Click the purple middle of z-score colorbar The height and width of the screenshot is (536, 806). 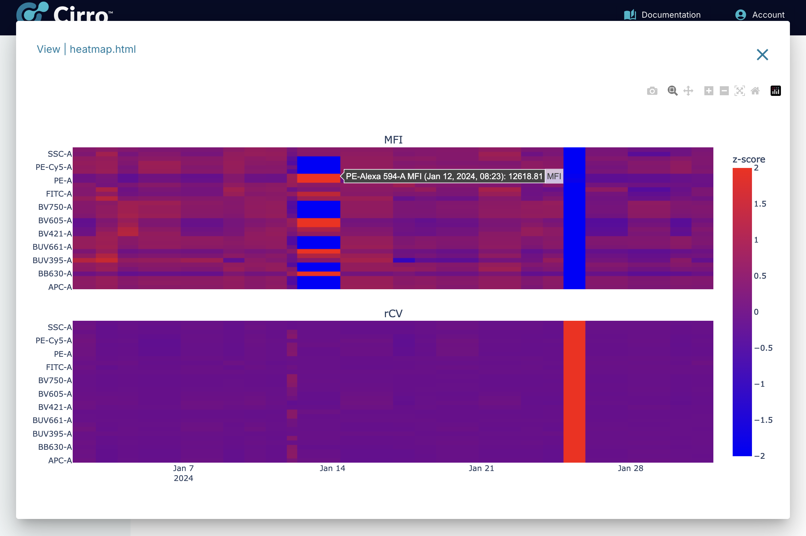coord(742,312)
